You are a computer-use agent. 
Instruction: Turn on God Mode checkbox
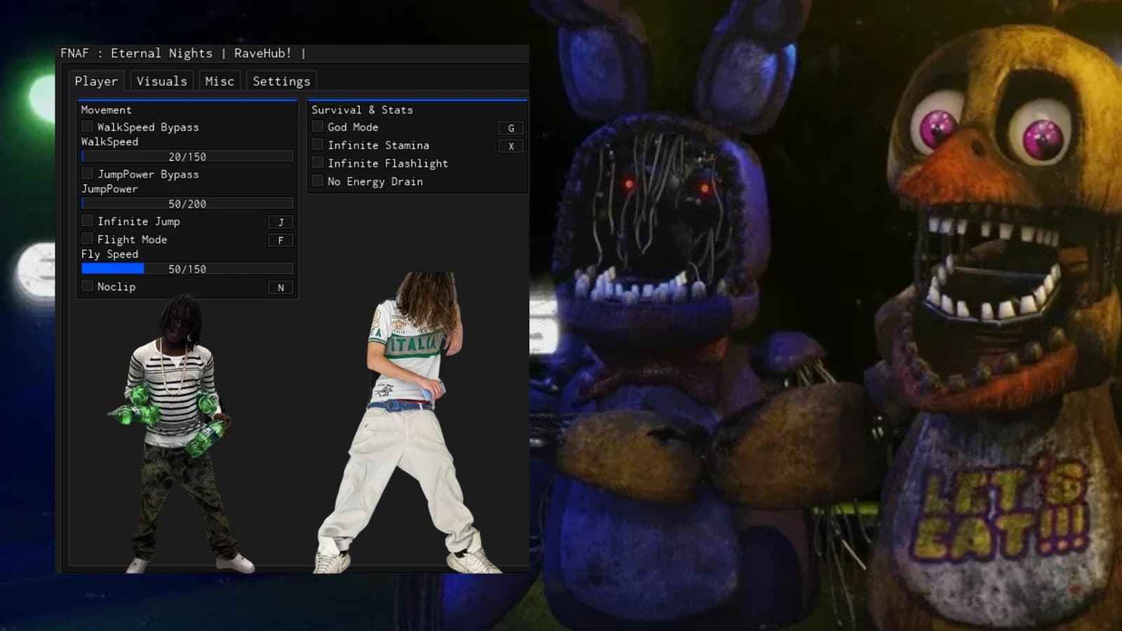click(x=318, y=126)
